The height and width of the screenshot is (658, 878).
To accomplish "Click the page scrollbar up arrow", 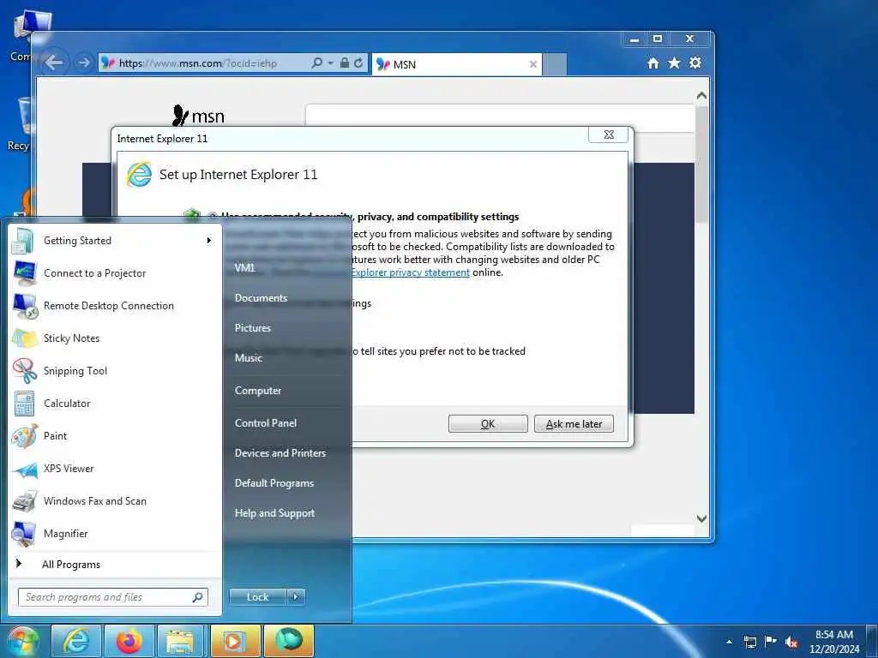I will 701,96.
